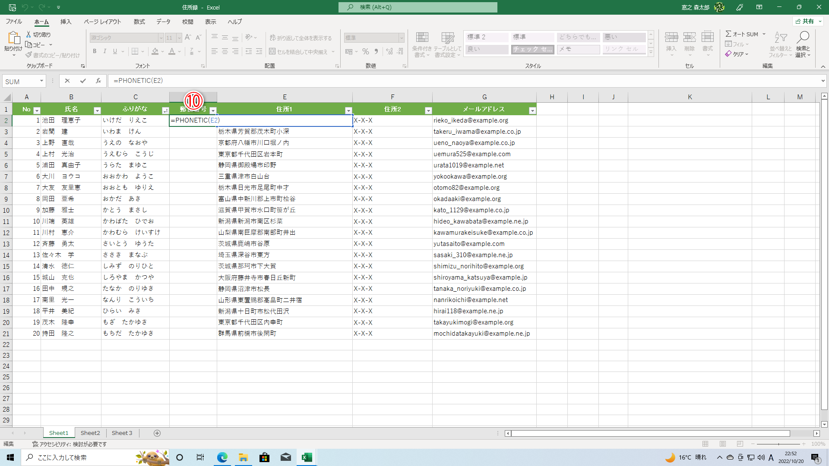Switch to Page Layout view in status bar
The width and height of the screenshot is (829, 466).
(723, 444)
